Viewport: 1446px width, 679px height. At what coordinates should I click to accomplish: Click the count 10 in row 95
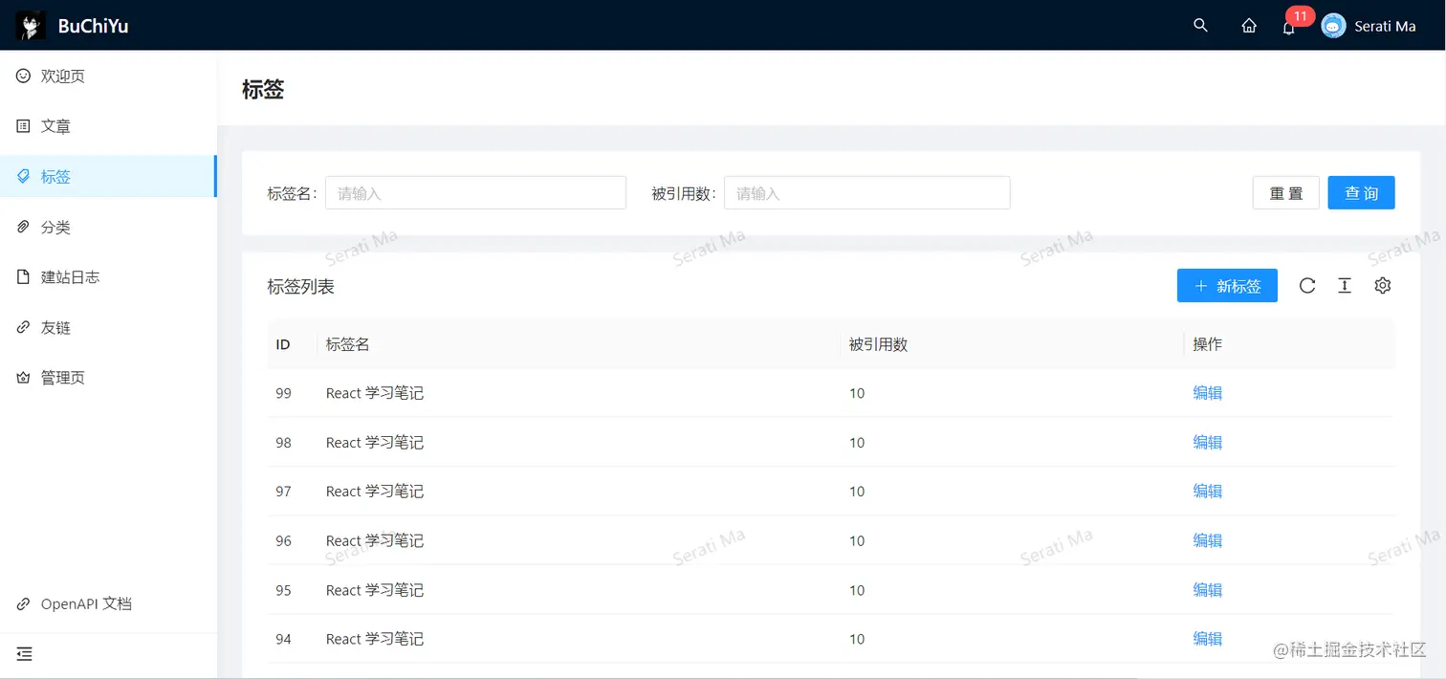click(x=857, y=590)
